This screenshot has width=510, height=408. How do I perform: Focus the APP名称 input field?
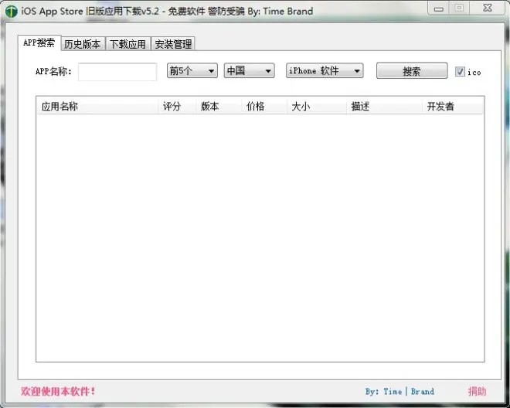[117, 72]
